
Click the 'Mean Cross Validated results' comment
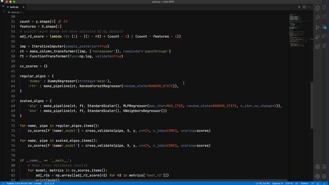click(58, 165)
